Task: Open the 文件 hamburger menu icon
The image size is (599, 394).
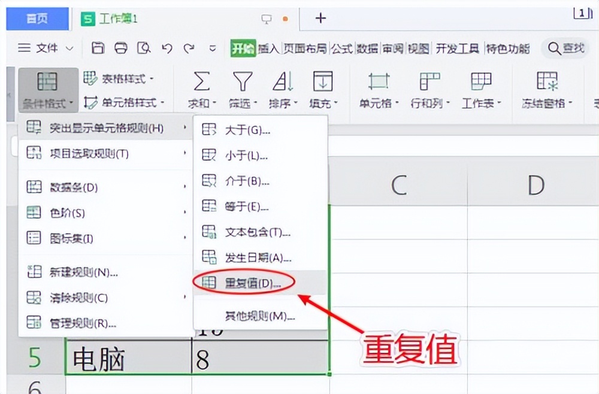Action: click(x=24, y=48)
